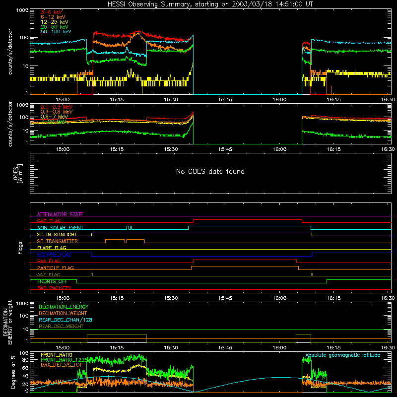This screenshot has width=397, height=397.
Task: Click the 15:45 tick below the MeV panel
Action: tap(225, 149)
